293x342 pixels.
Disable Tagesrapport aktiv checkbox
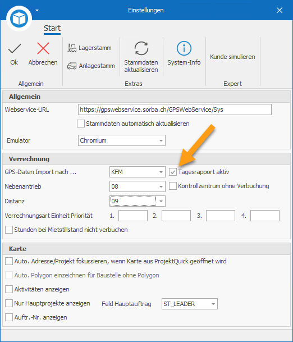point(173,172)
